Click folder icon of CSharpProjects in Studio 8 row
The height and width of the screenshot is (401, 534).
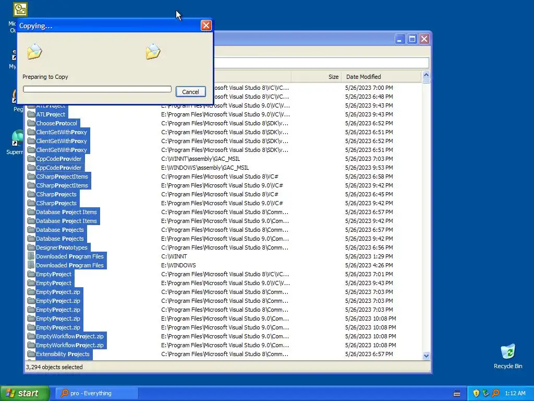31,194
